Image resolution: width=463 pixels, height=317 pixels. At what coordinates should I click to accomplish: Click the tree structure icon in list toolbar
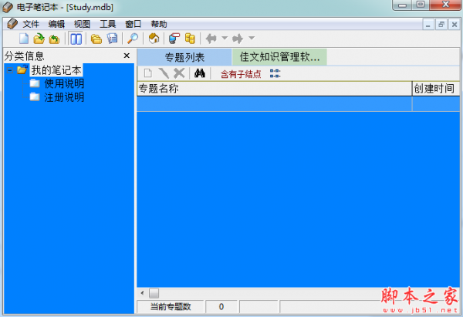275,73
